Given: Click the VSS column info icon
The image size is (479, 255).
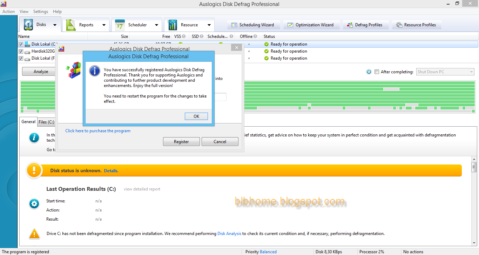Looking at the screenshot, I should (x=184, y=36).
